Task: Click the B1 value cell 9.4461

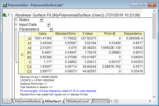Action: 42,52
